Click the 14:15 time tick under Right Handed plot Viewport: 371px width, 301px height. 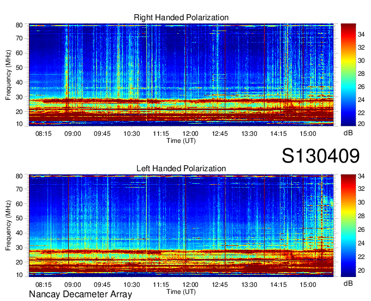pos(278,134)
